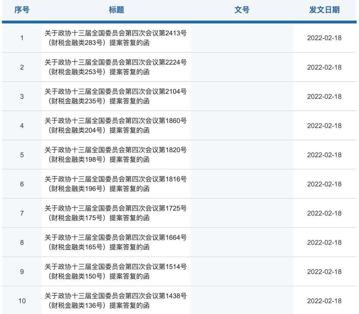Select the date in row 9
The image size is (359, 314).
324,272
